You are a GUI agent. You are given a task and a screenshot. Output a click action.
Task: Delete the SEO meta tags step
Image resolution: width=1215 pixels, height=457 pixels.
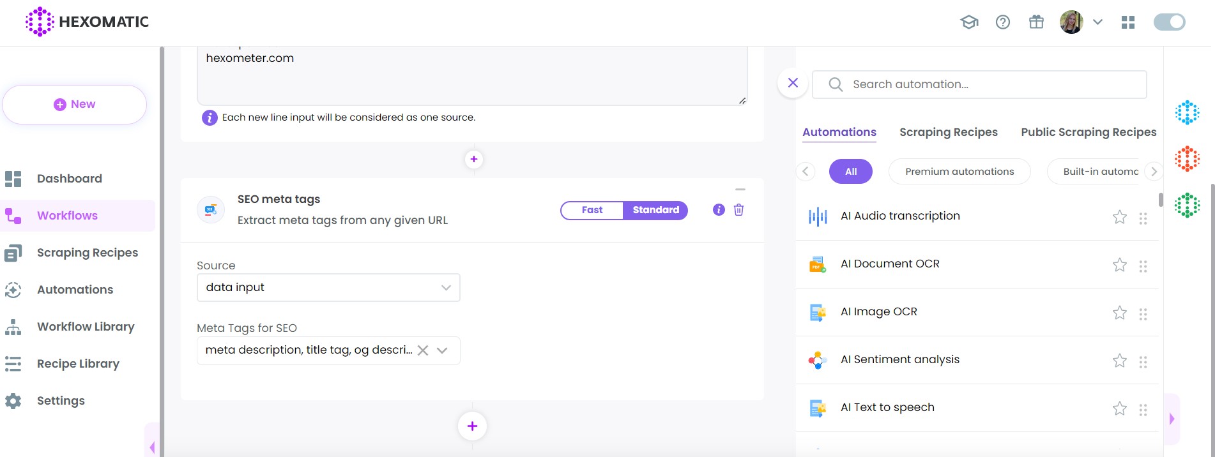pyautogui.click(x=738, y=210)
